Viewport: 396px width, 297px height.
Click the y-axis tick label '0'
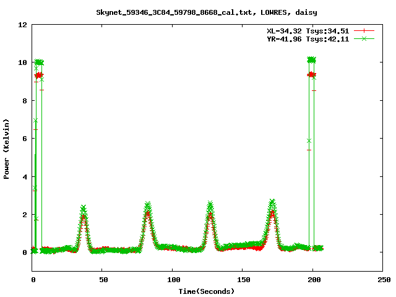(x=25, y=252)
